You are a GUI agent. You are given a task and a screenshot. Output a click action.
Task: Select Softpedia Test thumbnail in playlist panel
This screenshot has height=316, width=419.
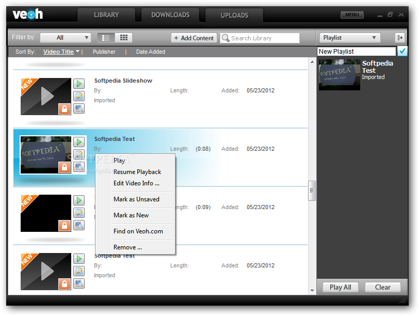pos(340,75)
